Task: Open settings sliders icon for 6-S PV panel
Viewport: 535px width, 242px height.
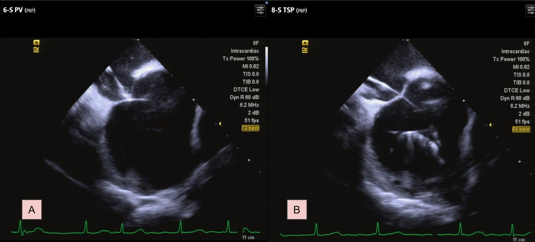Action: point(260,10)
